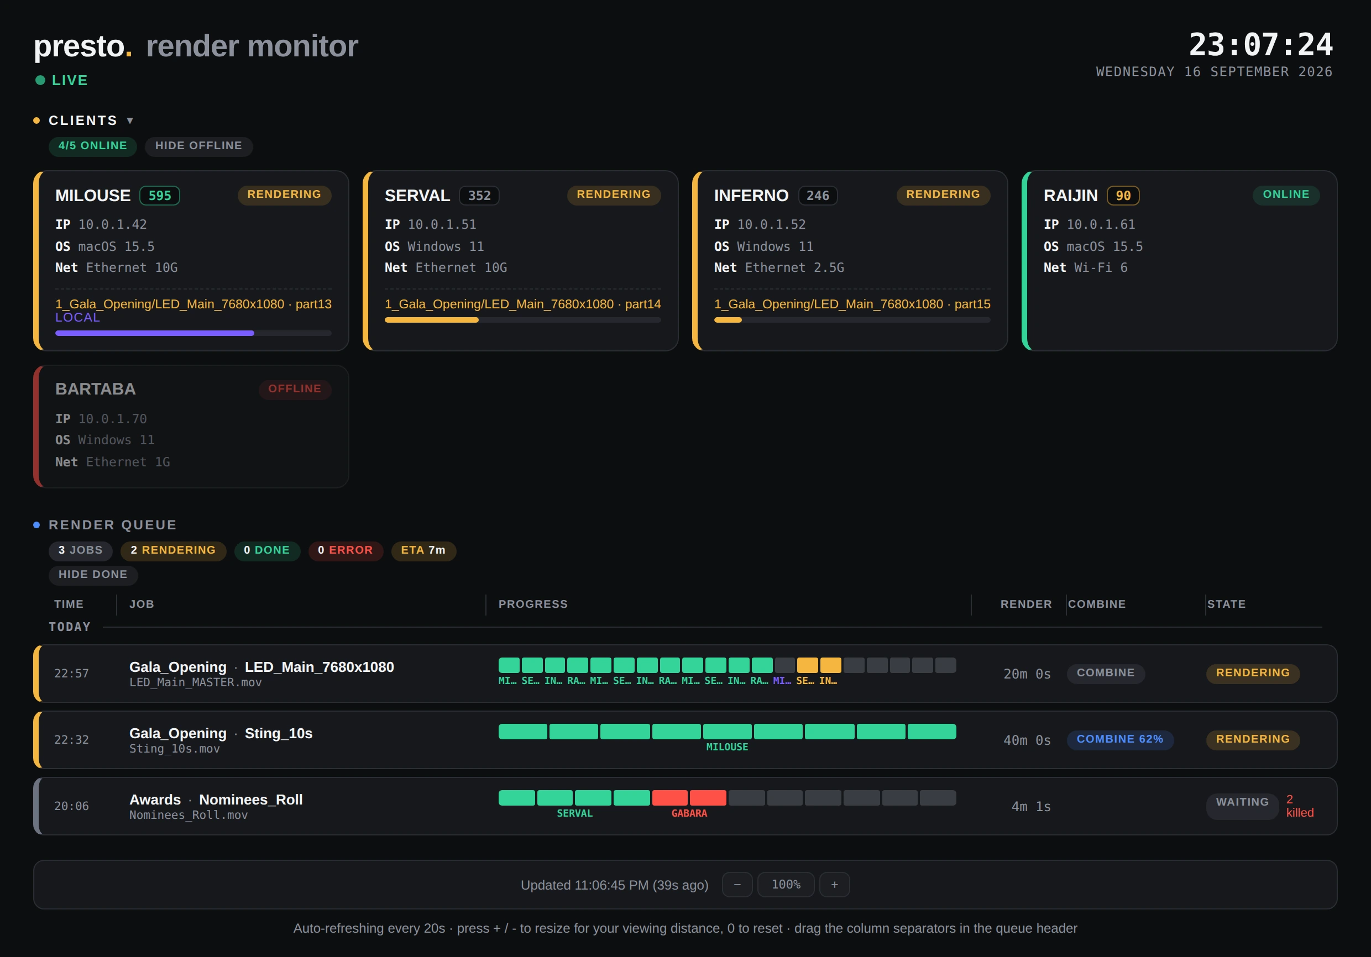The height and width of the screenshot is (957, 1371).
Task: Open SERVAL job path part14
Action: tap(522, 304)
